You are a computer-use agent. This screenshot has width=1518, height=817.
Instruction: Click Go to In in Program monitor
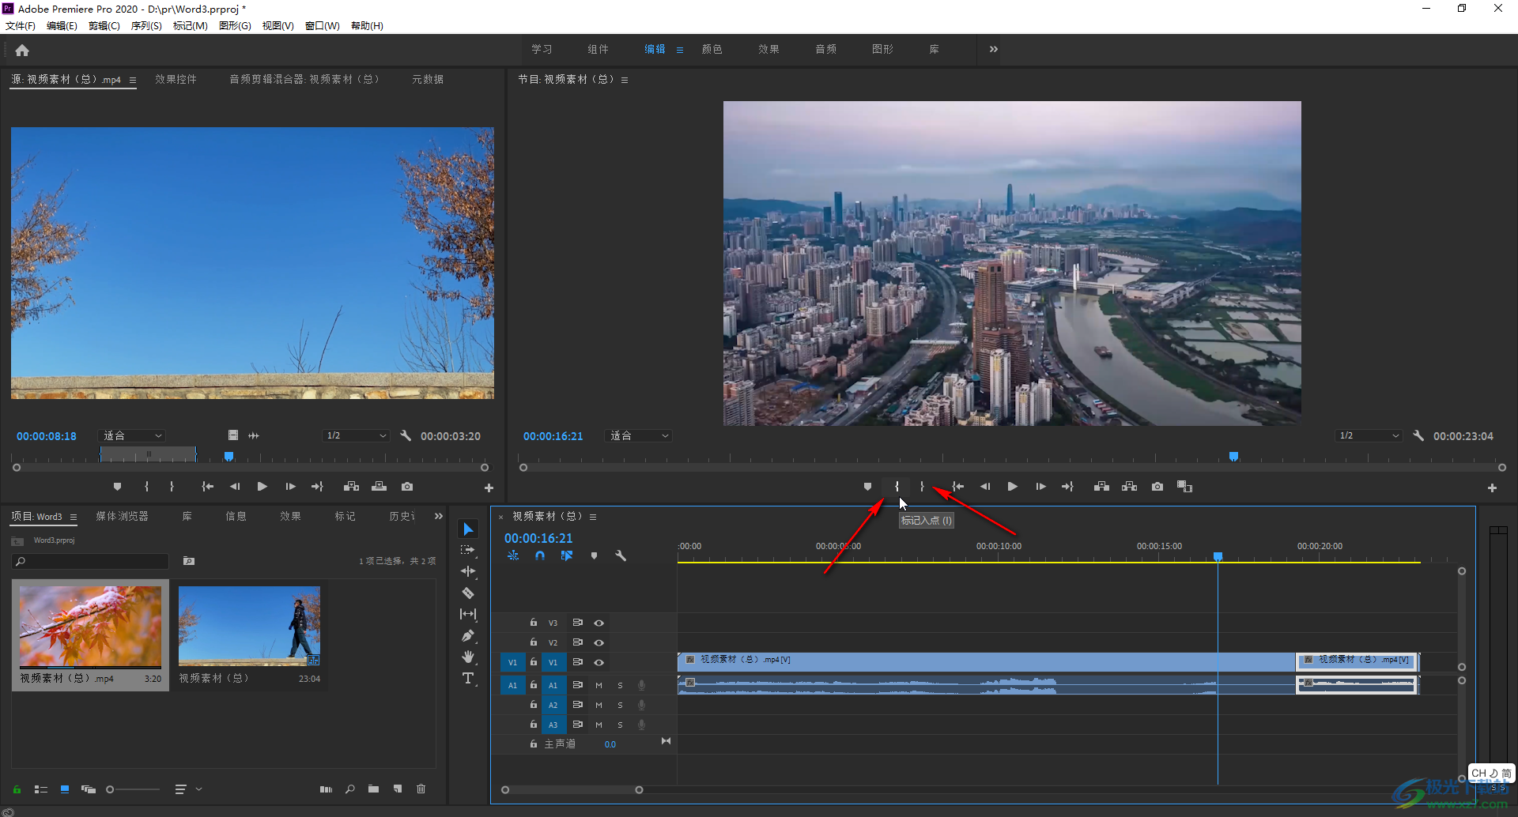coord(958,487)
